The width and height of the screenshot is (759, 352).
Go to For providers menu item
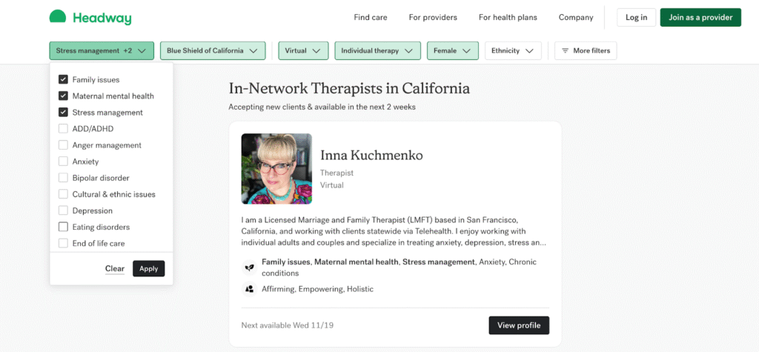[433, 17]
